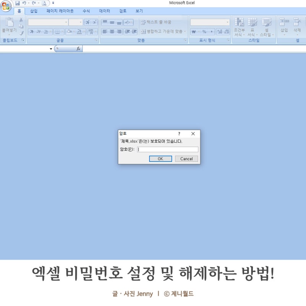Toggle Bold (가) formatting
The image size is (306, 306).
coord(32,31)
